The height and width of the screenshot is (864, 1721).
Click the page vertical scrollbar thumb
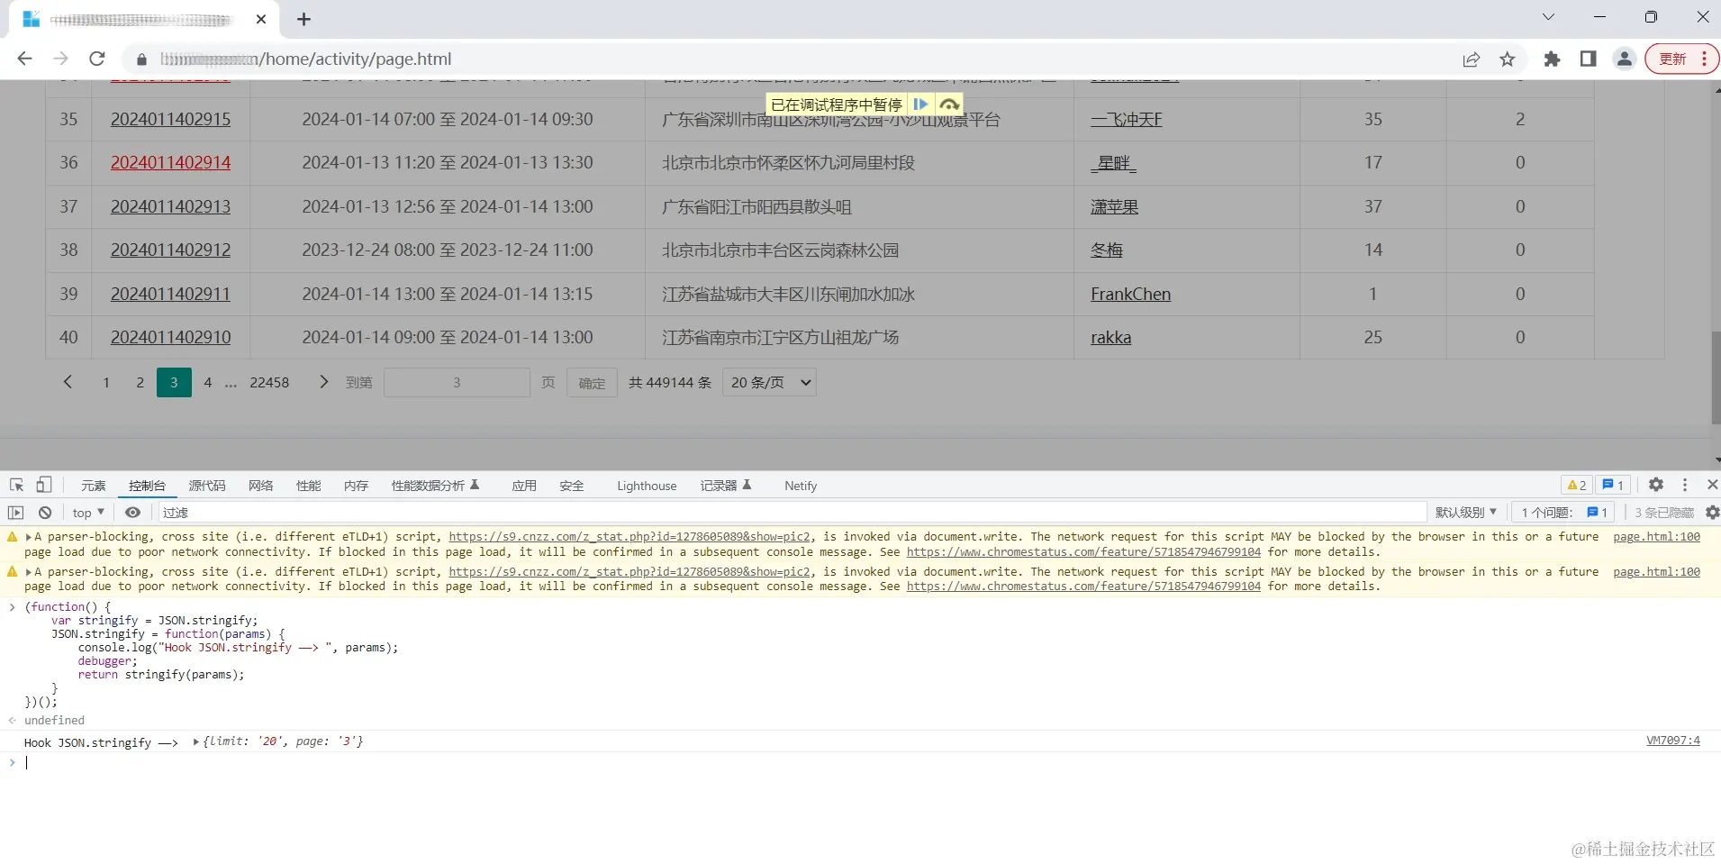(x=1716, y=377)
